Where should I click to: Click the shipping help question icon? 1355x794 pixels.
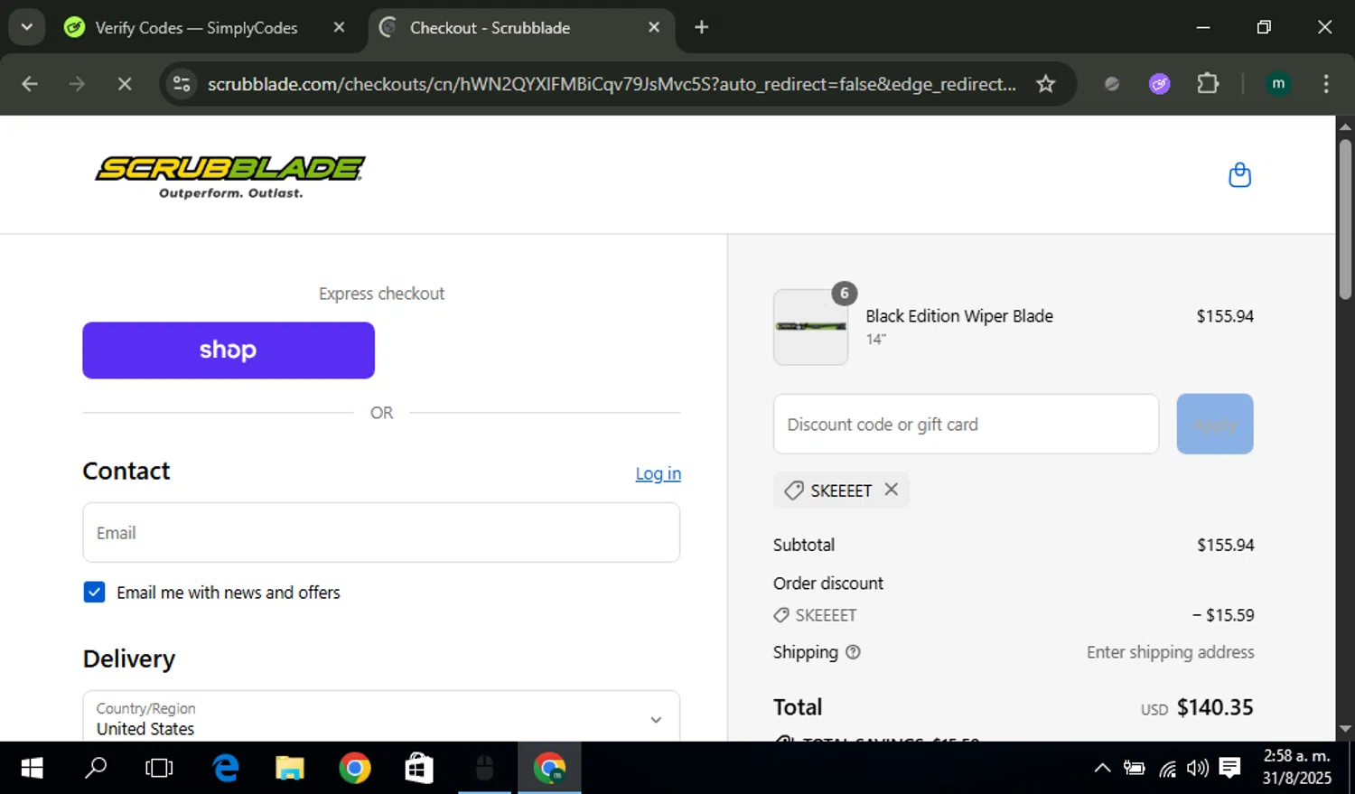click(x=853, y=652)
